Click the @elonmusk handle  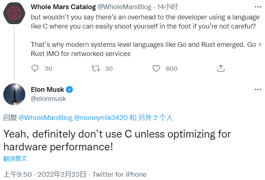coord(49,98)
